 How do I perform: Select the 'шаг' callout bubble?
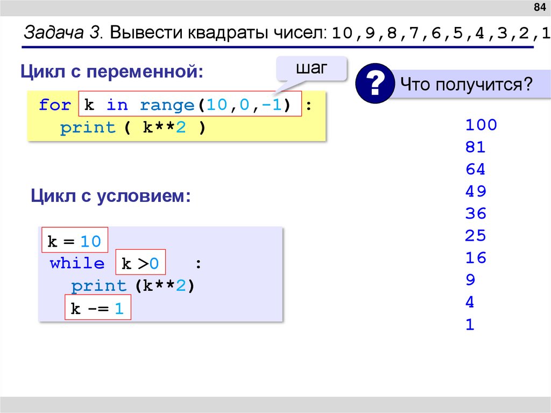point(312,68)
